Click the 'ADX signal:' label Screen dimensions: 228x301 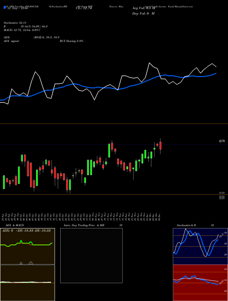[11, 41]
